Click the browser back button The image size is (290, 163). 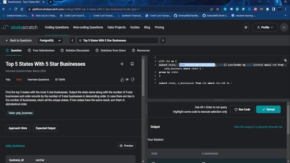click(4, 9)
